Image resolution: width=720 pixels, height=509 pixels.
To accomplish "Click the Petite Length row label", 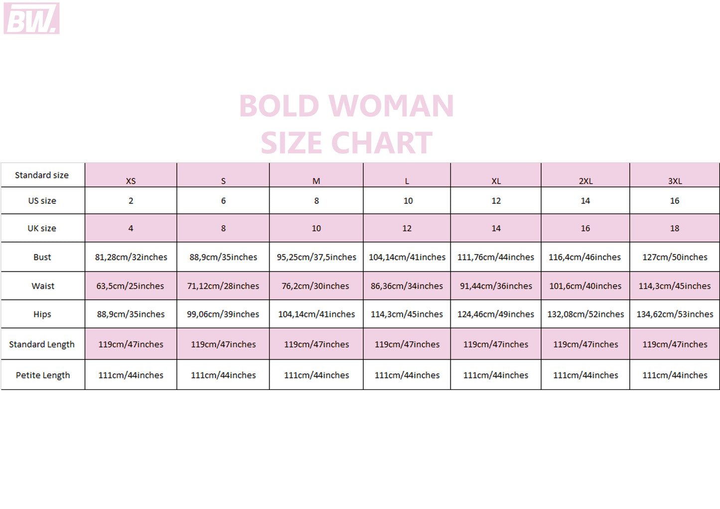I will [43, 375].
